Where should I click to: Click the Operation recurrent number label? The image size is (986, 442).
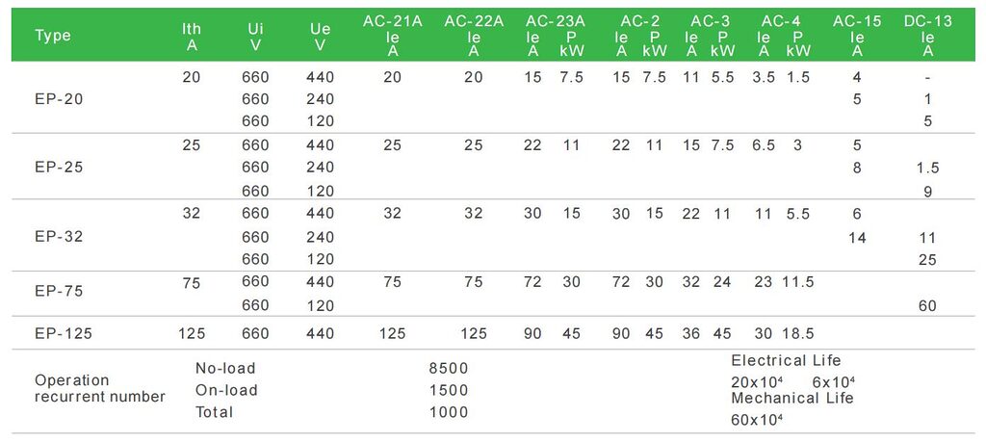pyautogui.click(x=100, y=388)
